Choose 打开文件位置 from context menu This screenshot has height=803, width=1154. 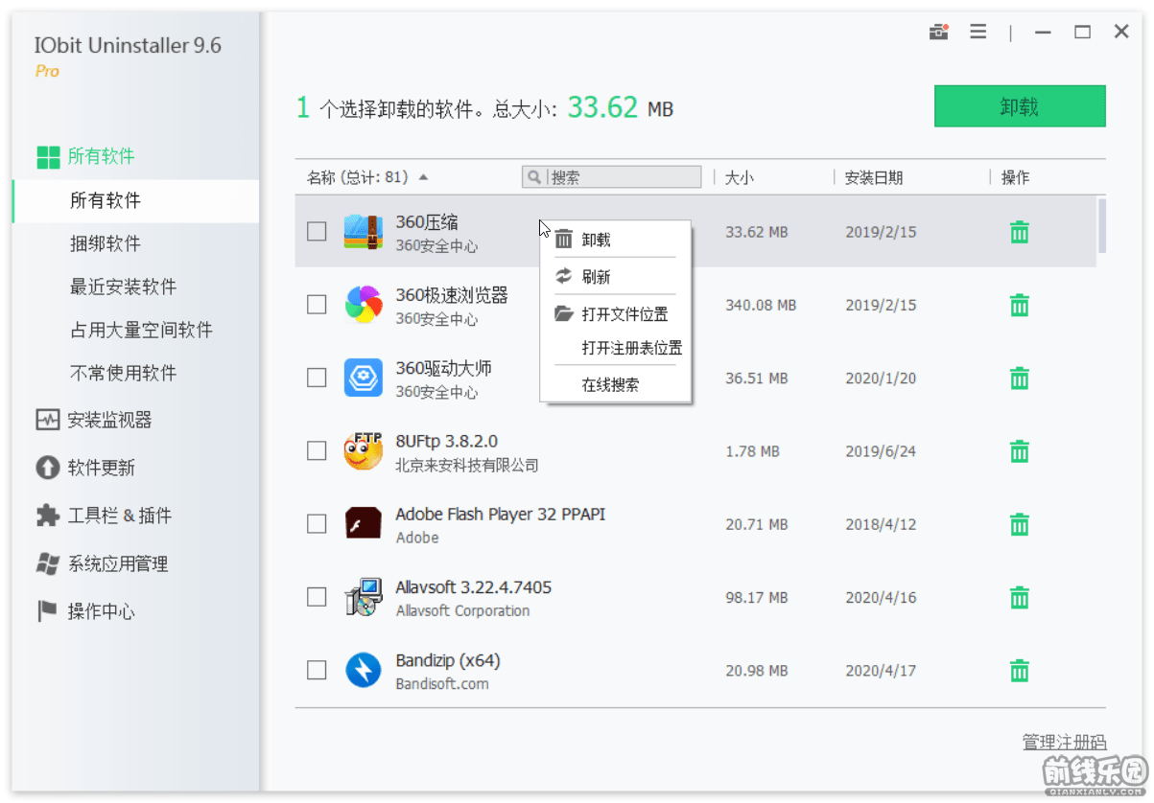pyautogui.click(x=616, y=314)
